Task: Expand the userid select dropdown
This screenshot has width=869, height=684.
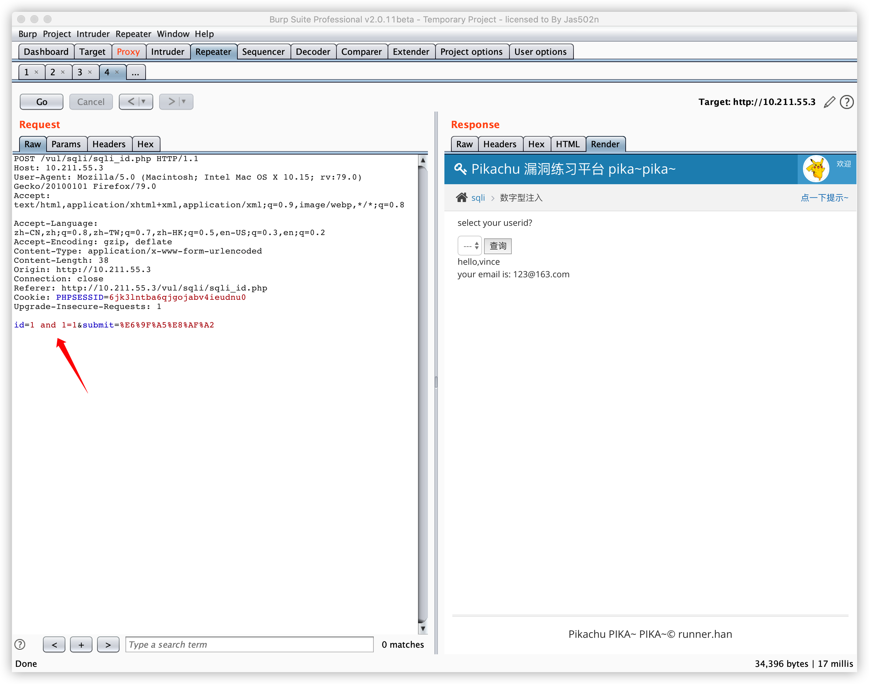Action: tap(470, 246)
